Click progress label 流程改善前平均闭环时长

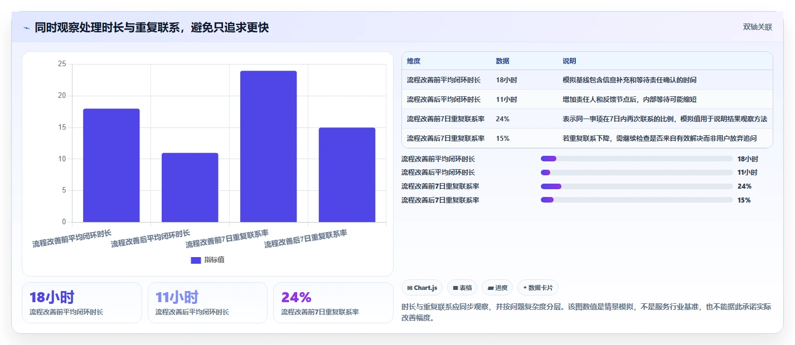coord(438,159)
